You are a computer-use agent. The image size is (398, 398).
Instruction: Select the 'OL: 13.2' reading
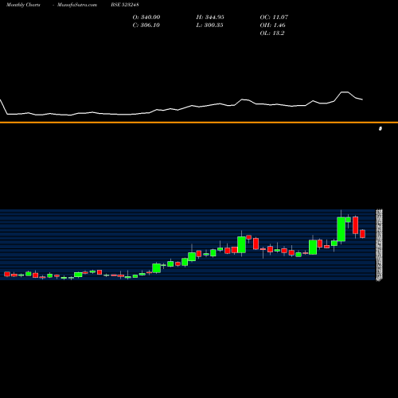click(272, 33)
